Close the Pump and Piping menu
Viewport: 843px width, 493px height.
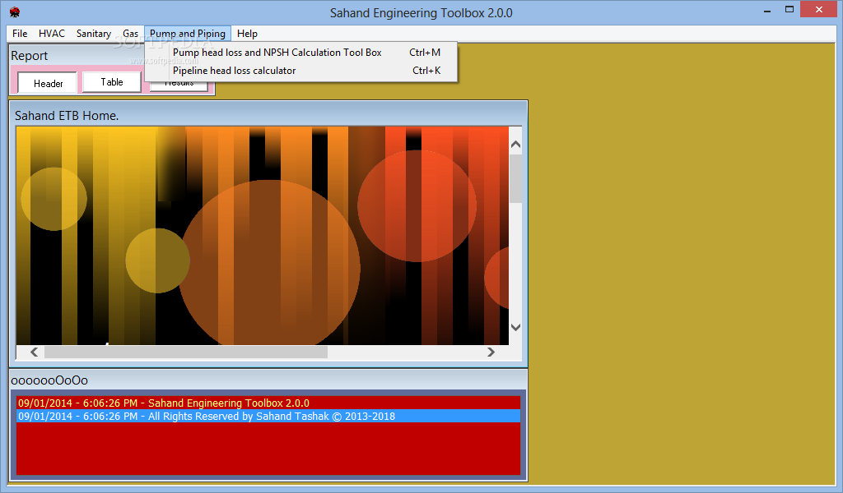tap(188, 33)
